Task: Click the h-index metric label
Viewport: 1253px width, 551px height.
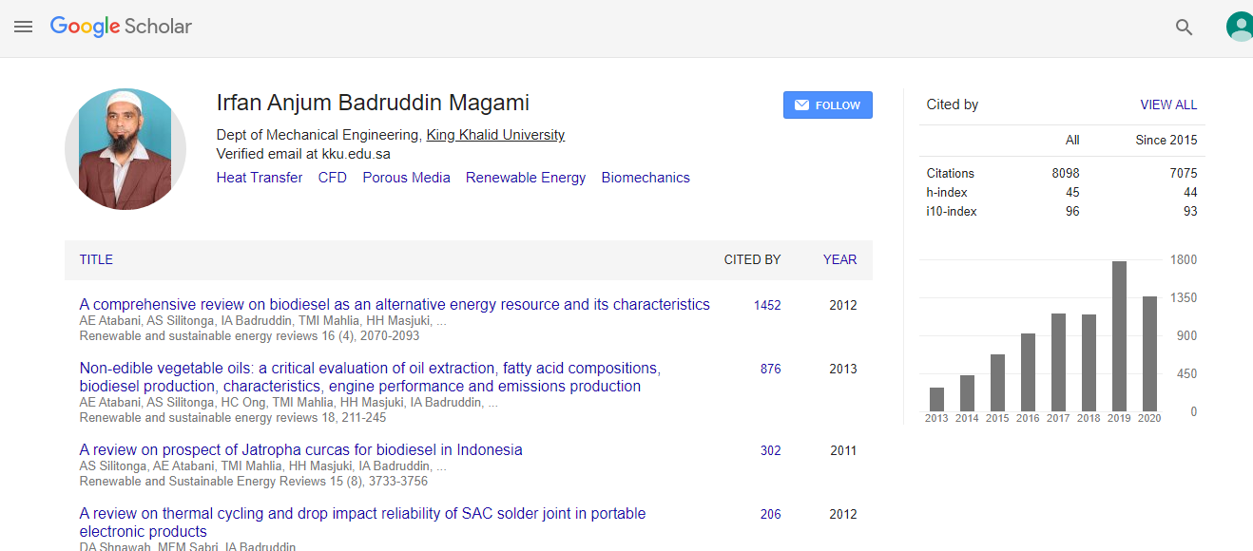Action: coord(947,192)
